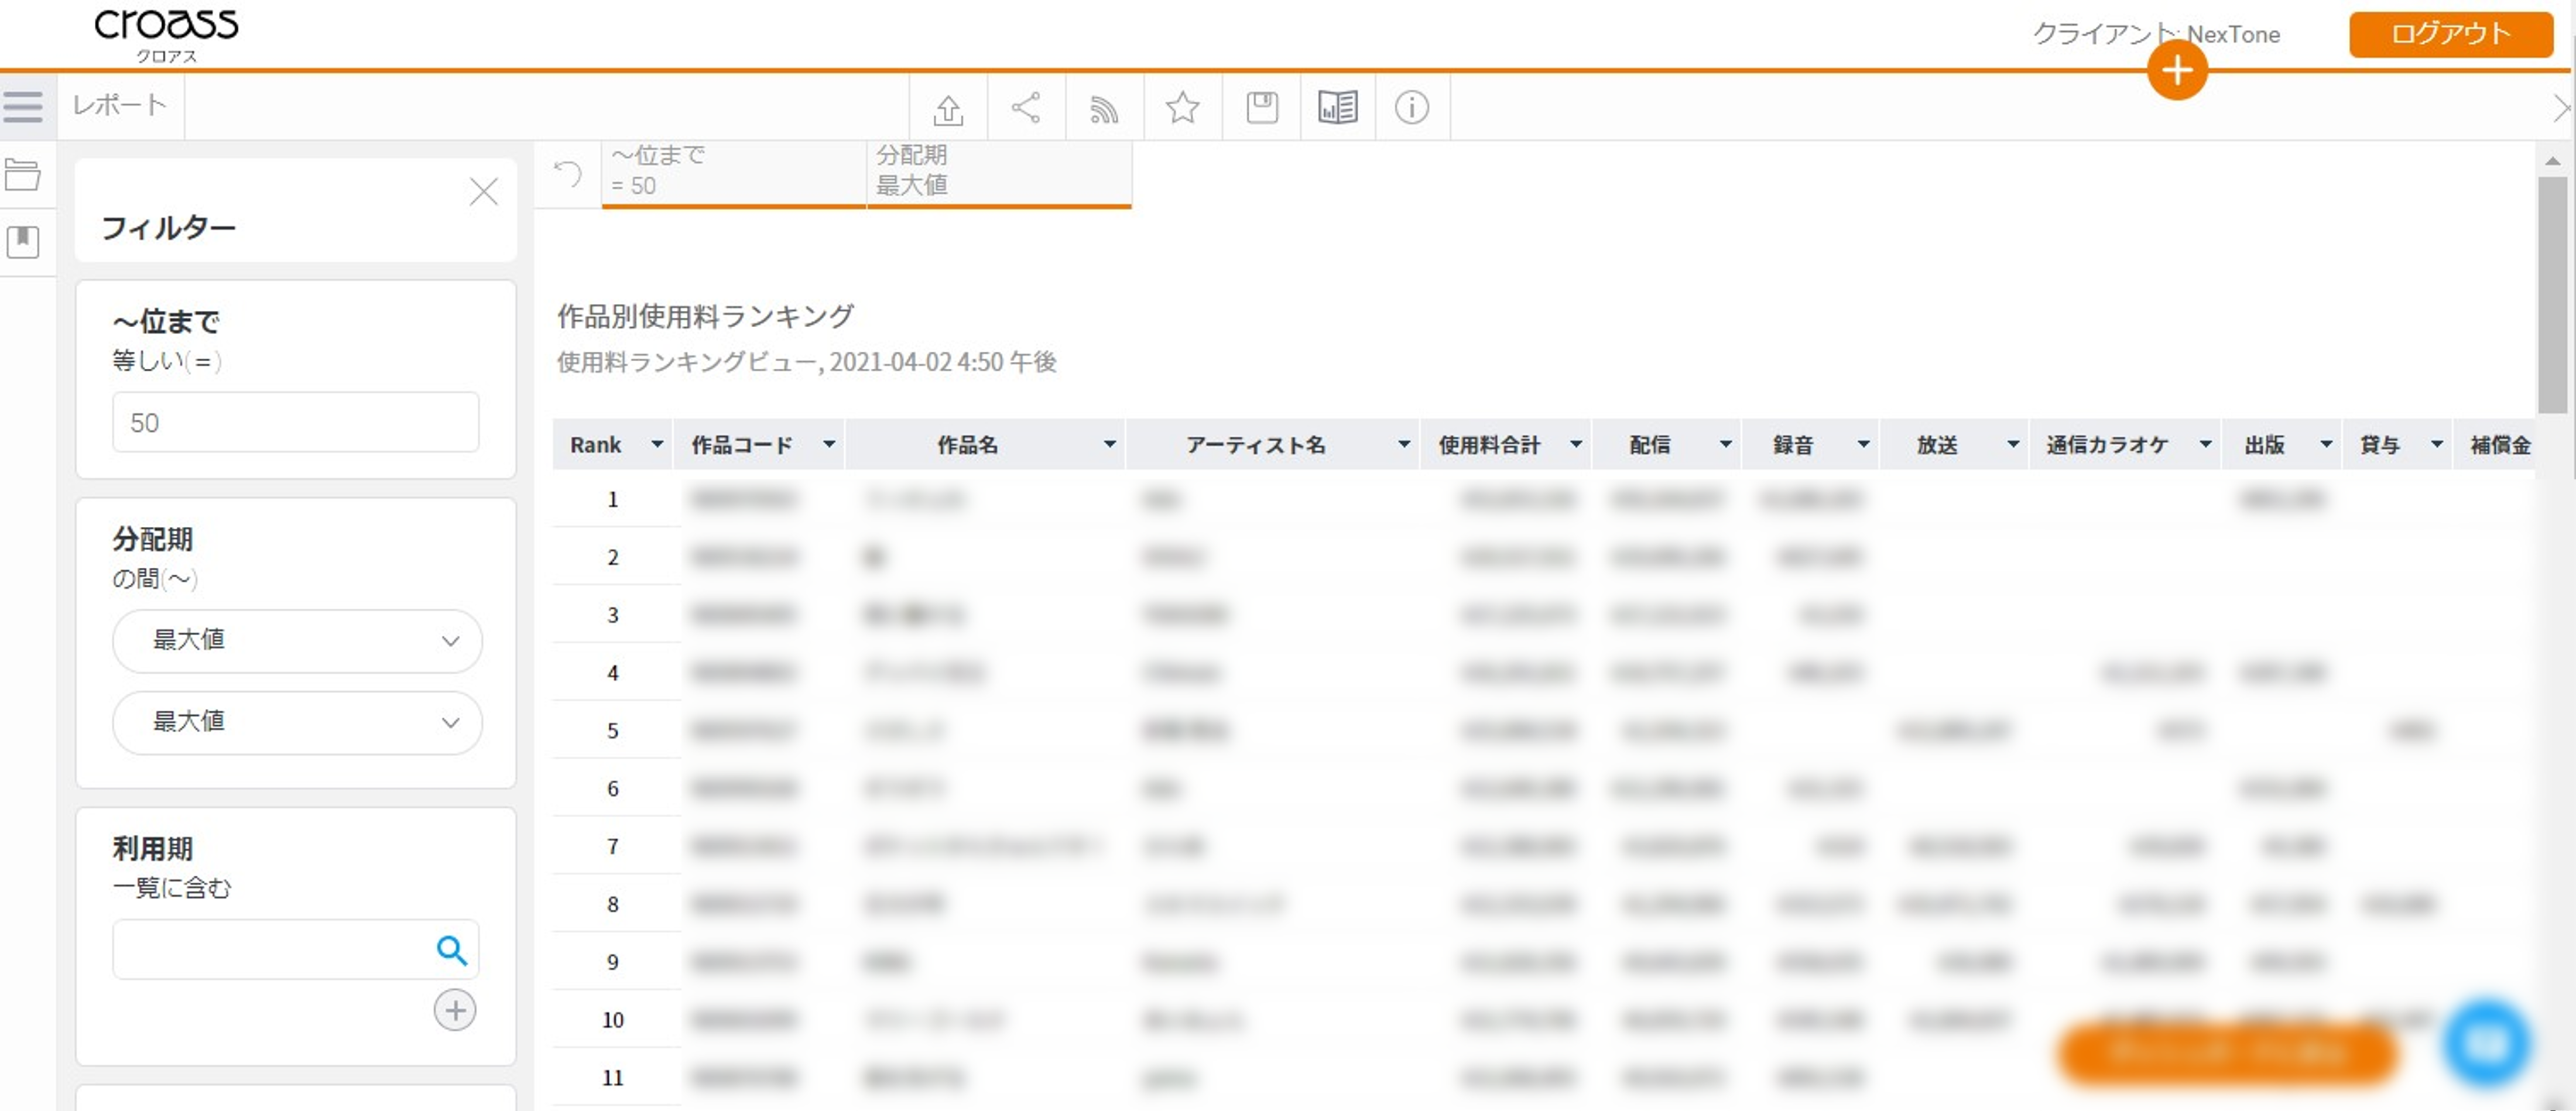This screenshot has width=2576, height=1111.
Task: Click the RSS feed icon
Action: point(1103,108)
